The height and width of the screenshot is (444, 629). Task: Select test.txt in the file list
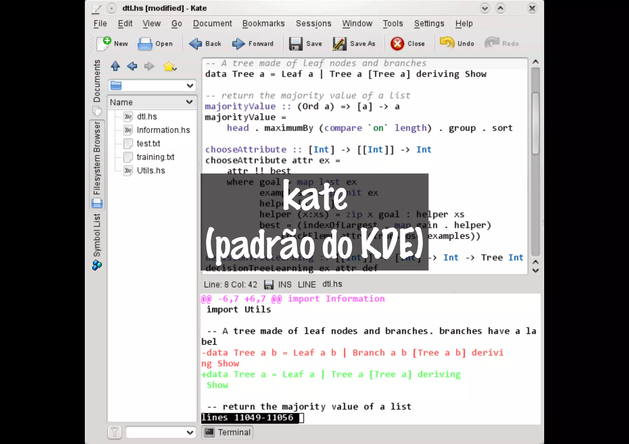(x=148, y=144)
